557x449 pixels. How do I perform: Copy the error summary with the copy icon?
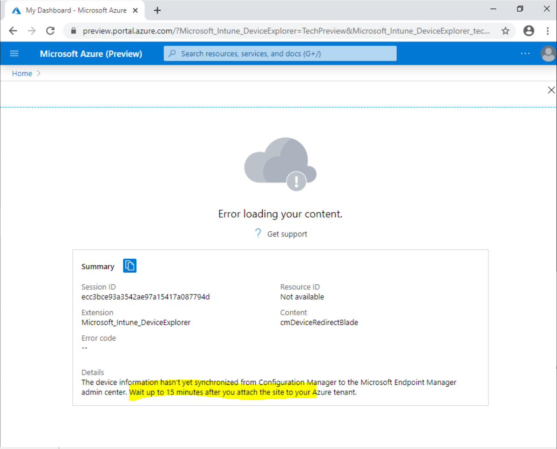129,266
